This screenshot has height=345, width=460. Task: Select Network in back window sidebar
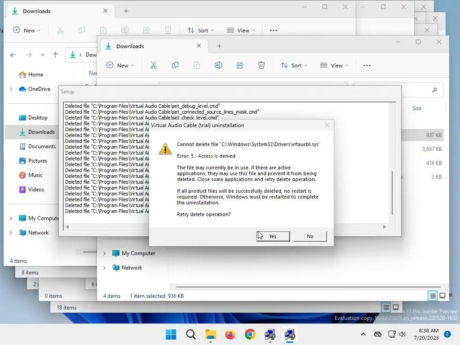(34, 233)
